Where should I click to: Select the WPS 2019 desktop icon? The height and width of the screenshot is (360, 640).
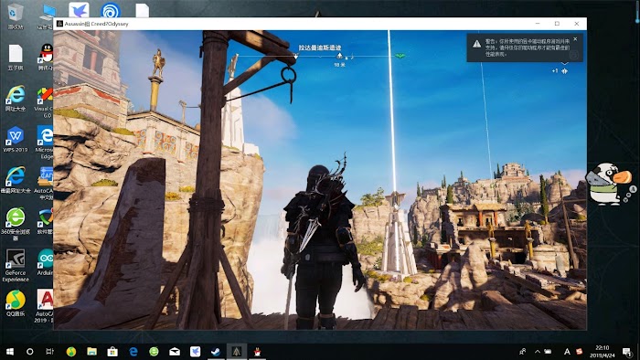[x=16, y=139]
